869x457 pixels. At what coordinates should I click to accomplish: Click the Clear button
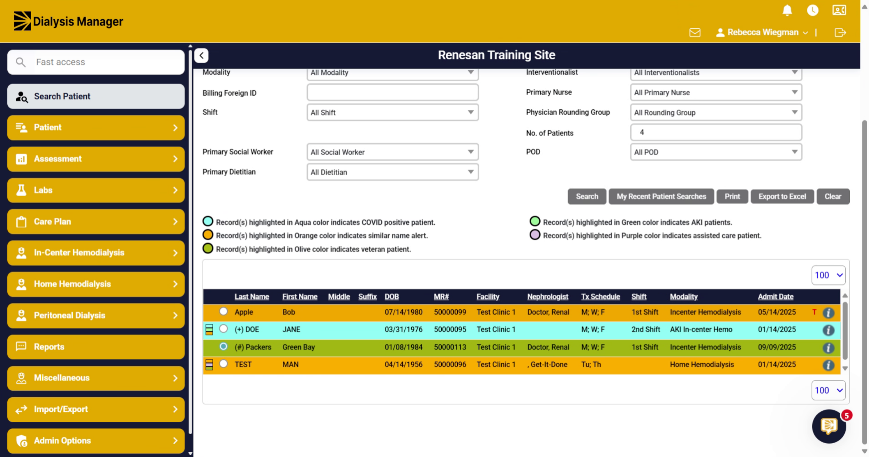coord(833,197)
